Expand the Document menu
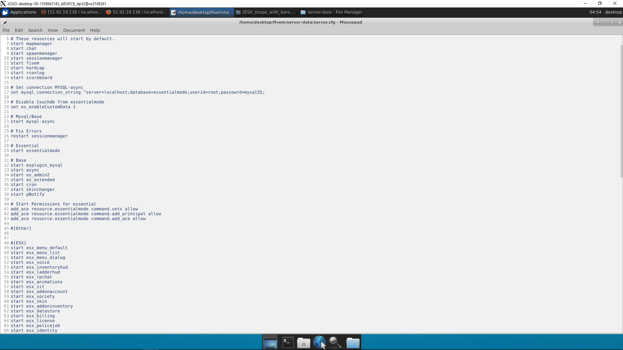The image size is (623, 350). (x=74, y=30)
